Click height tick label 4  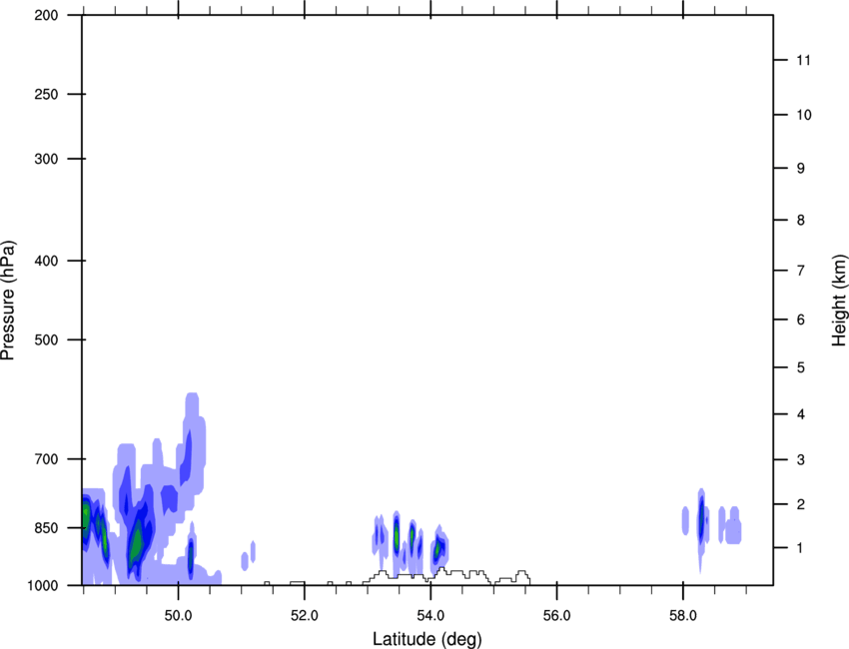[x=801, y=414]
